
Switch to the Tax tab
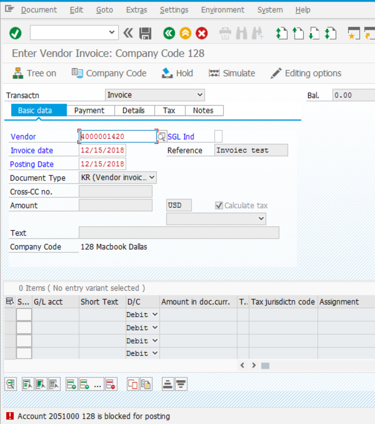click(x=169, y=110)
